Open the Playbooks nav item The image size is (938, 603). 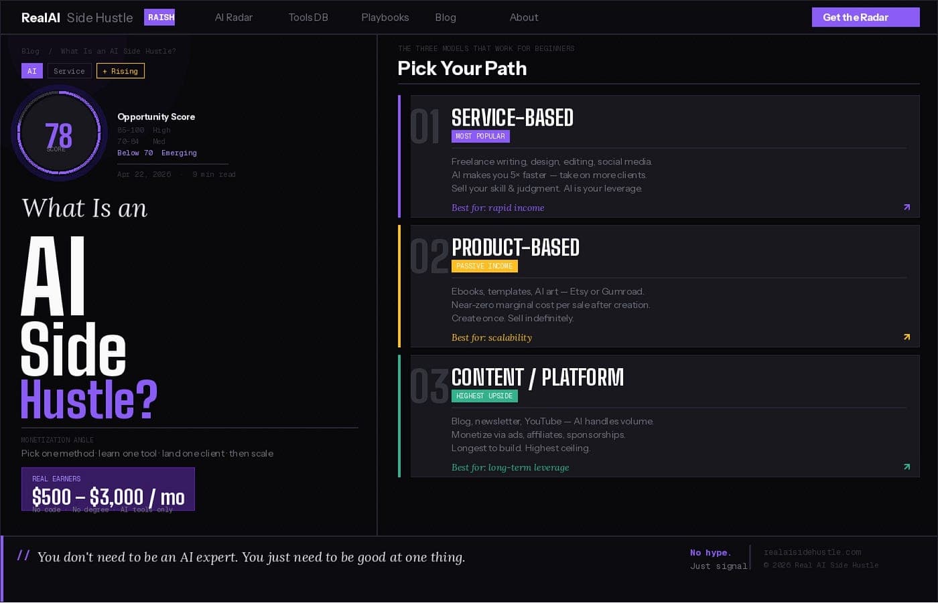tap(385, 17)
